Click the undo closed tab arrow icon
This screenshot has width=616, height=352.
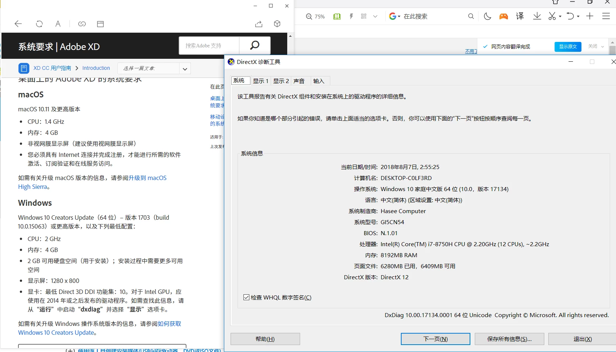[x=570, y=16]
